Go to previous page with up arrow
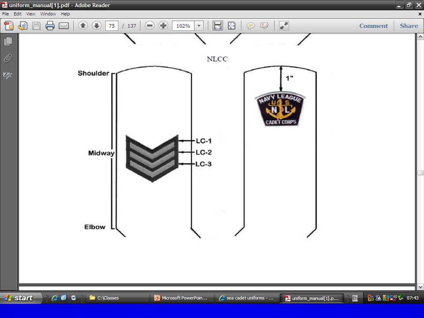The width and height of the screenshot is (424, 318). pos(83,26)
